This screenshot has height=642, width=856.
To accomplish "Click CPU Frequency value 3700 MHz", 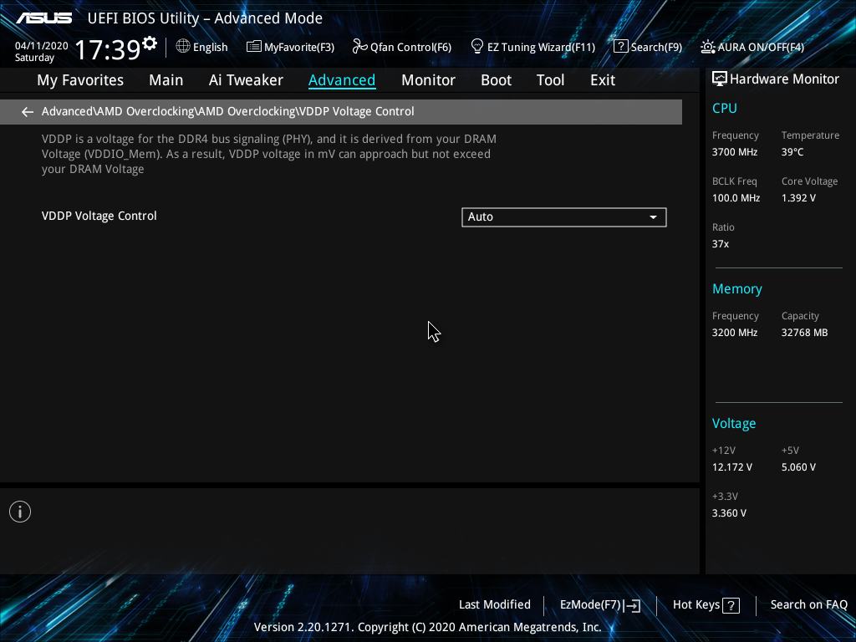I will 734,152.
